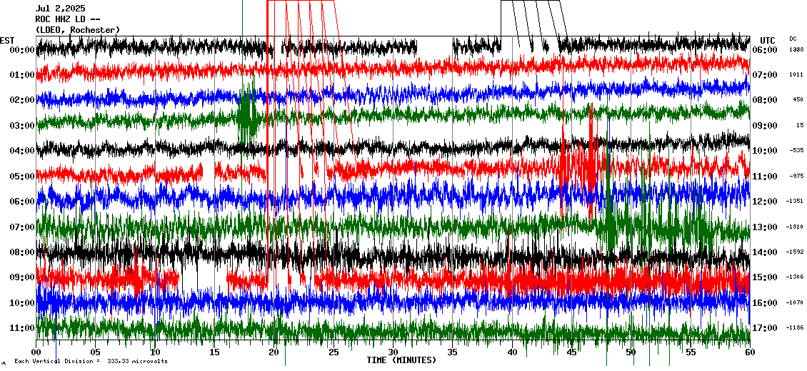The height and width of the screenshot is (371, 807).
Task: Click the 30 minute mark on time axis
Action: tap(393, 352)
